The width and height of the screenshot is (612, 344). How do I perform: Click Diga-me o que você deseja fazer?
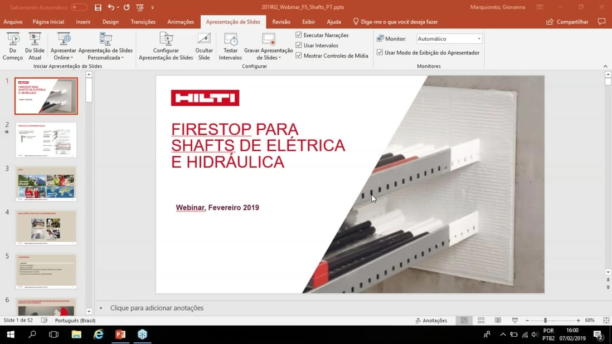point(395,22)
